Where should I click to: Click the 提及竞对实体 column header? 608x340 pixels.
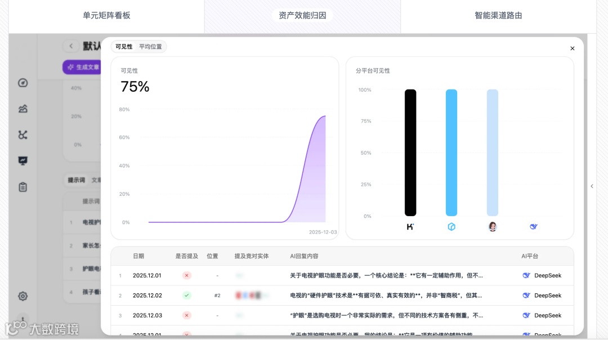pyautogui.click(x=252, y=256)
